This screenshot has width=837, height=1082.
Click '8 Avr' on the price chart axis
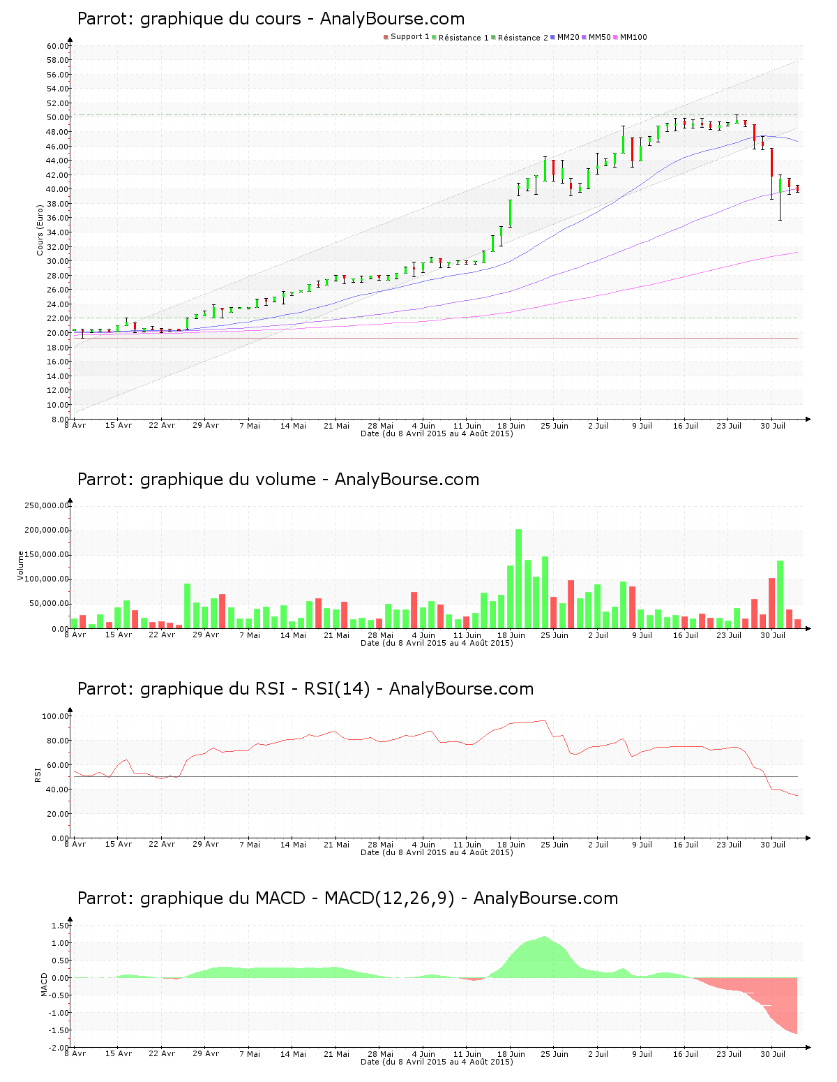coord(75,426)
